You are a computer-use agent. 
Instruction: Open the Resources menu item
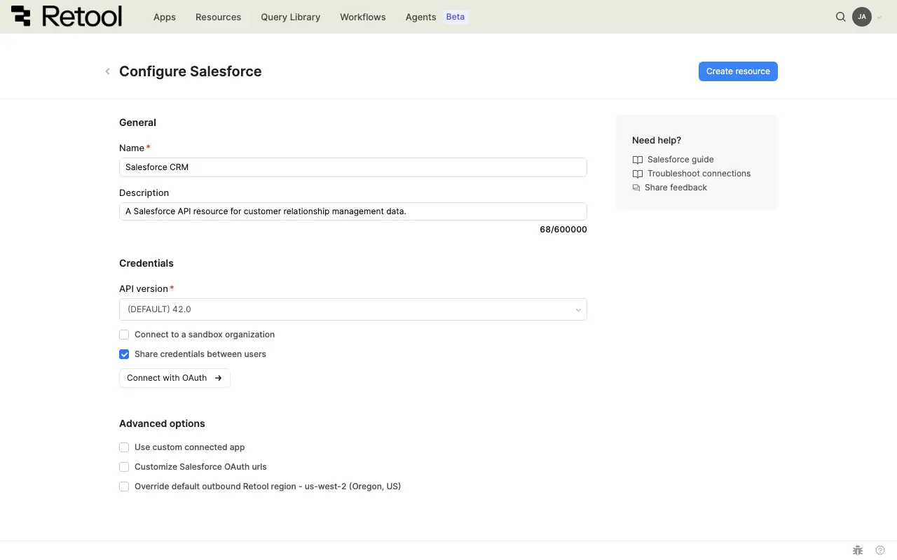pyautogui.click(x=218, y=17)
